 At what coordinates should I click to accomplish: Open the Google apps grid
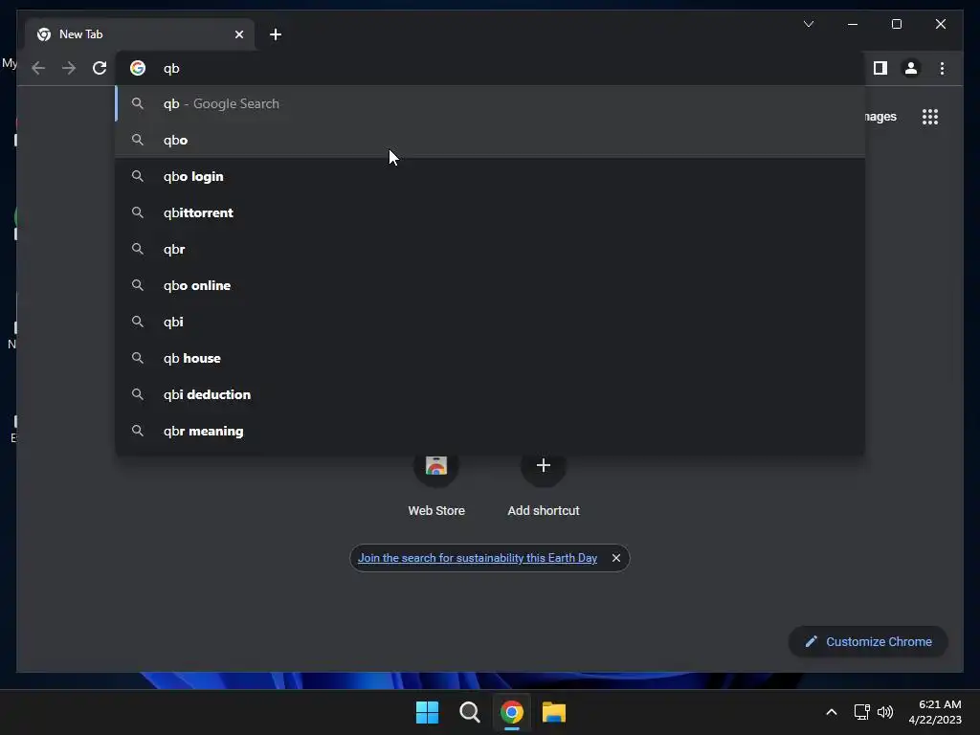(930, 117)
